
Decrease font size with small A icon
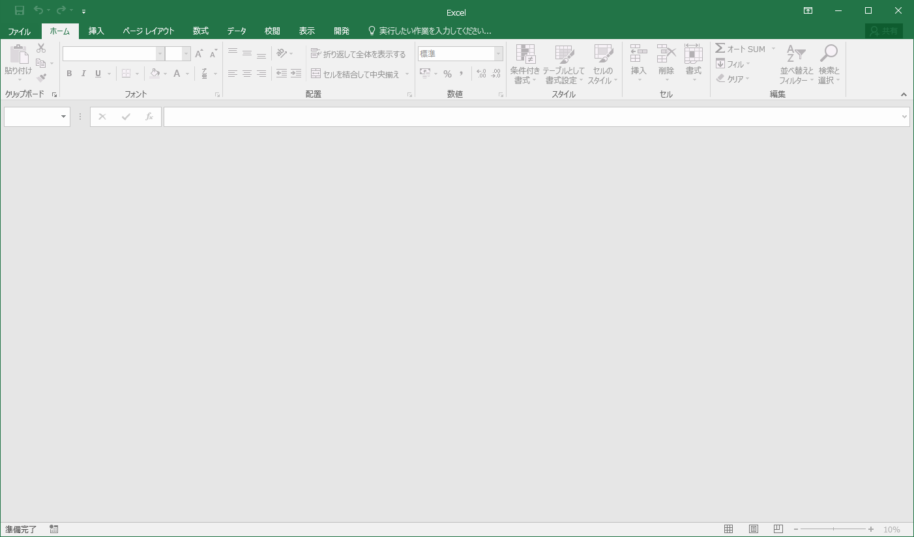[x=213, y=53]
